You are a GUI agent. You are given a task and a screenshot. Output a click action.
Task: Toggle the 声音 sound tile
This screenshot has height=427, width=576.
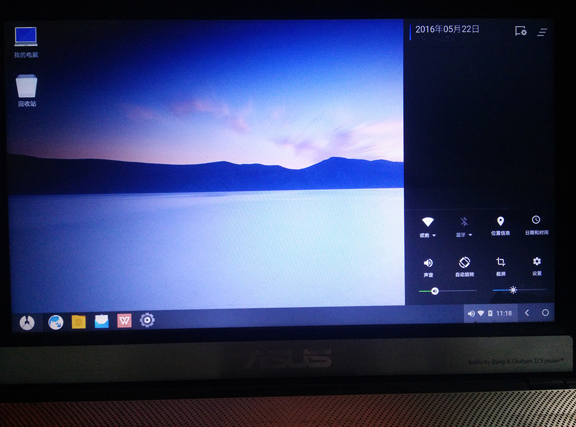click(x=428, y=268)
